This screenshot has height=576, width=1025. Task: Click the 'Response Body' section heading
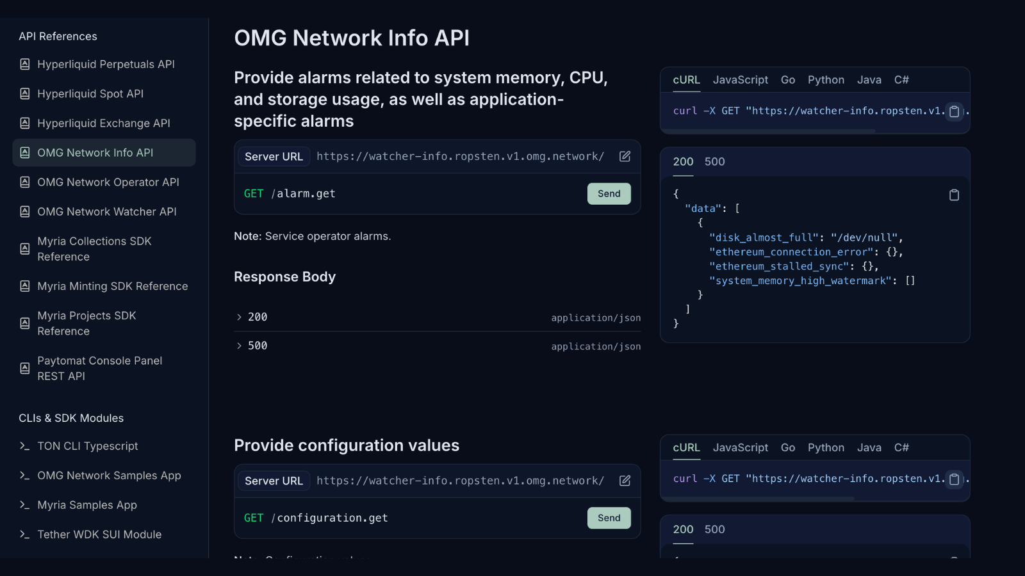click(x=284, y=277)
